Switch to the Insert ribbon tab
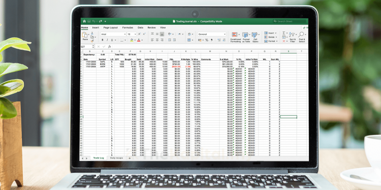 tap(96, 28)
